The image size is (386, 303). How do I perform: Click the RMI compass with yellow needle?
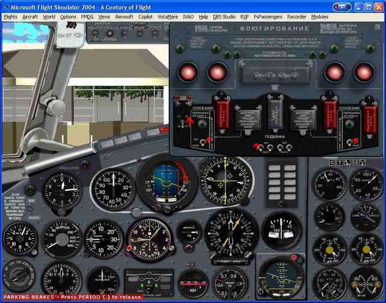pyautogui.click(x=231, y=233)
